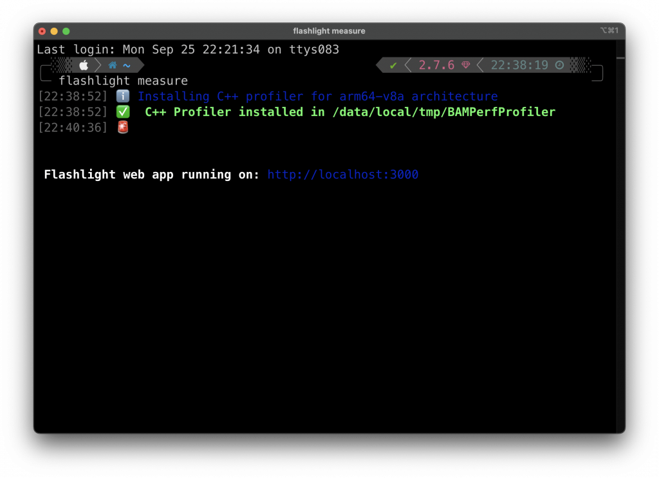Click the 'Installing C++ profiler' log line
Screen dimensions: 659x478
(x=318, y=96)
